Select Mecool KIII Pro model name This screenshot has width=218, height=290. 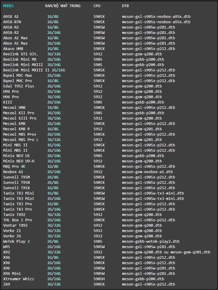click(20, 118)
